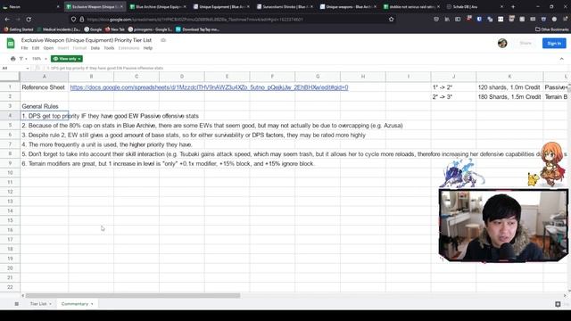Open the View only mode dropdown

coord(67,59)
